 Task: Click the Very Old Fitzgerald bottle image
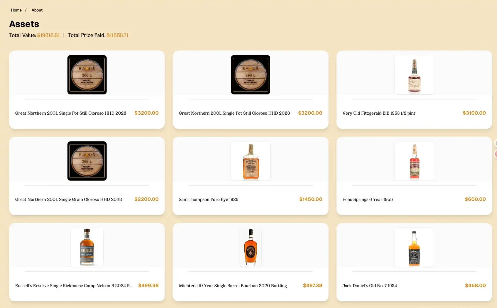[414, 75]
